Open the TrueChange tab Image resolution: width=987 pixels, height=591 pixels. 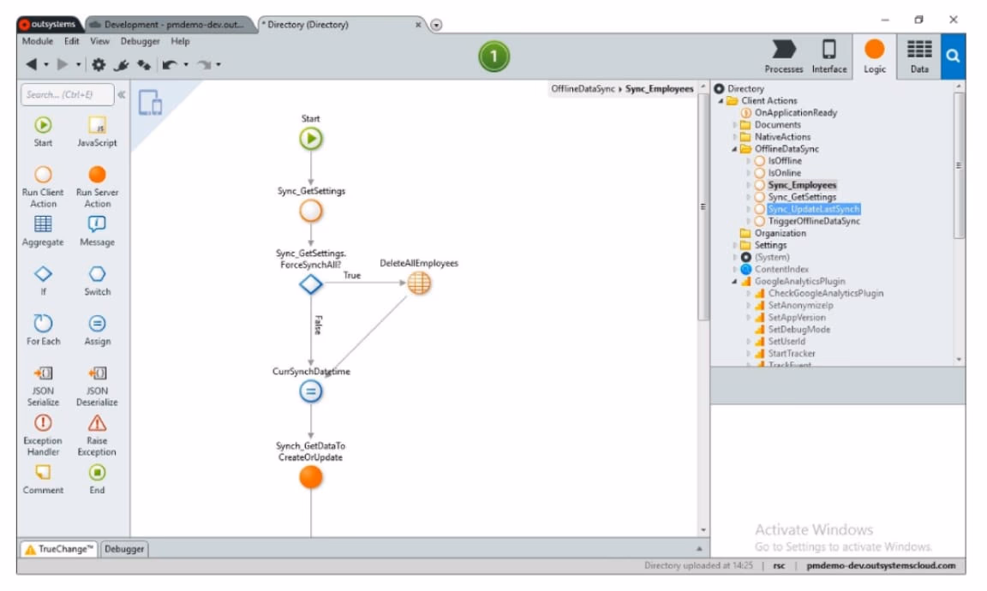point(59,549)
